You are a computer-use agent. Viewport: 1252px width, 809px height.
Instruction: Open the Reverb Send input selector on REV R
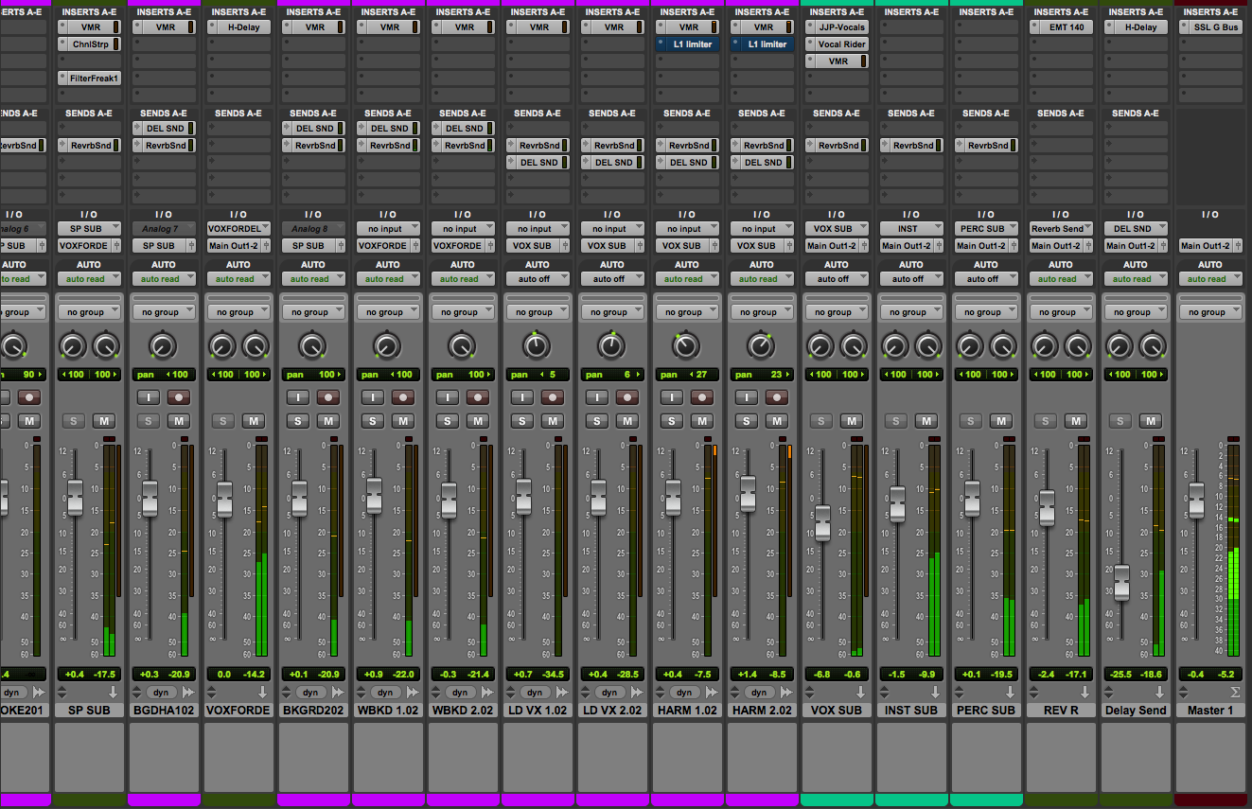coord(1060,229)
